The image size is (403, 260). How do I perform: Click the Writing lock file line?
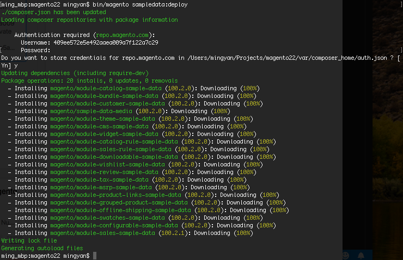click(x=29, y=241)
